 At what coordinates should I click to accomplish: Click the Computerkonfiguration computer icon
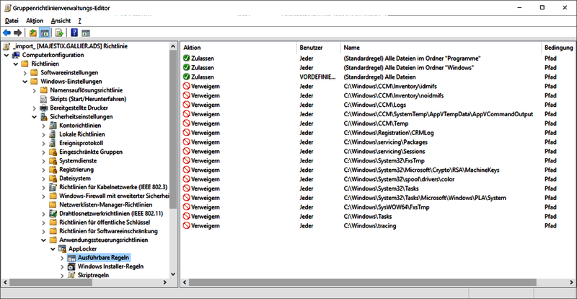16,55
